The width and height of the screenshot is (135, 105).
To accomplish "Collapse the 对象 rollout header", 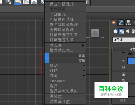I will tap(124, 49).
